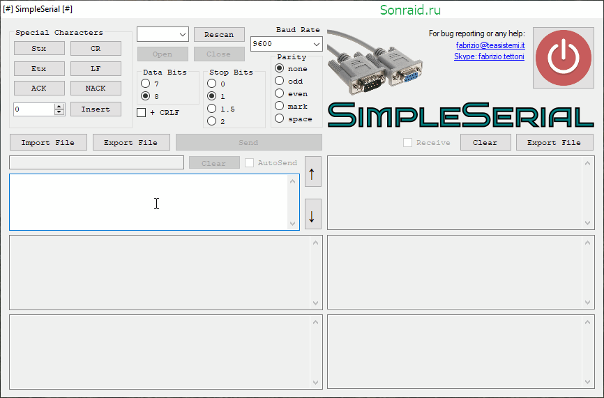
Task: Open the fabrizio@teasistemi.it email link
Action: [x=490, y=45]
